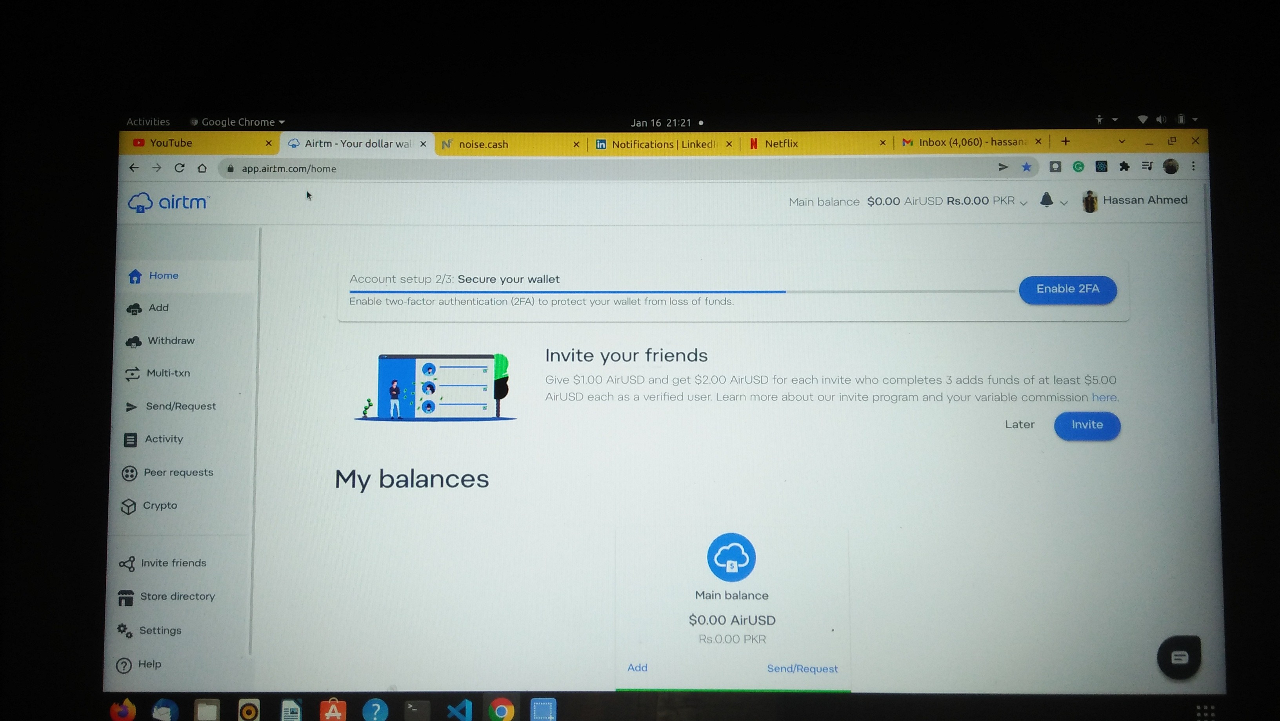Reload the airtm page
This screenshot has height=721, width=1280.
[x=179, y=168]
